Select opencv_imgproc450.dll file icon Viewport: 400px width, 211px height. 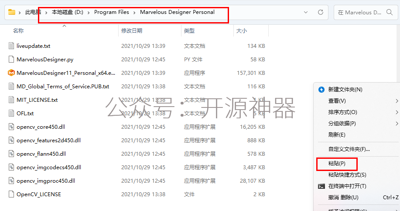coord(11,181)
